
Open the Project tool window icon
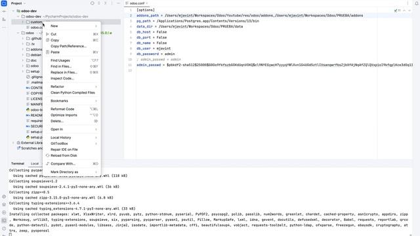coord(4,3)
